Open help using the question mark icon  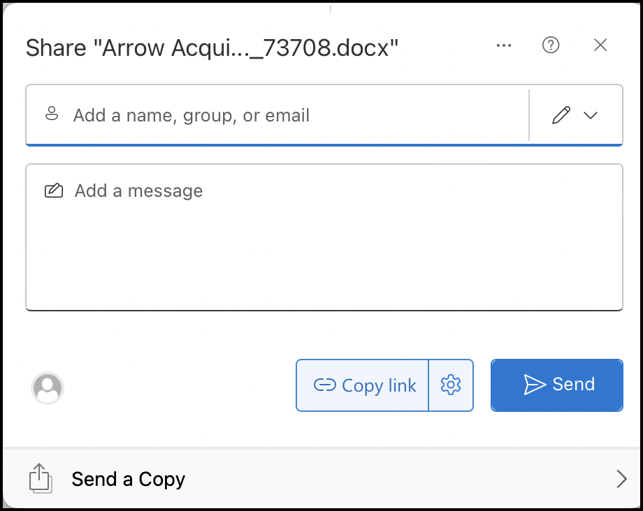click(551, 45)
